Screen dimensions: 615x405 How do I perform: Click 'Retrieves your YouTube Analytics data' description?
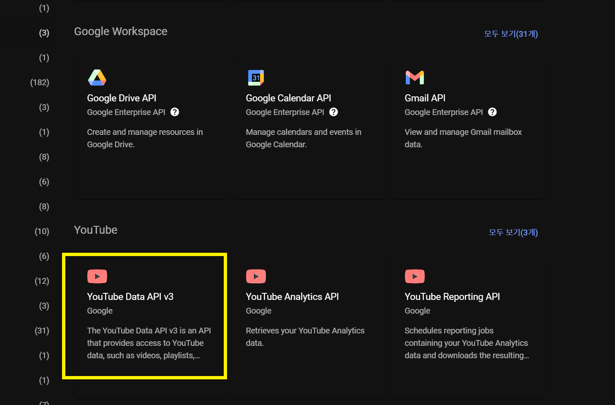(x=305, y=337)
